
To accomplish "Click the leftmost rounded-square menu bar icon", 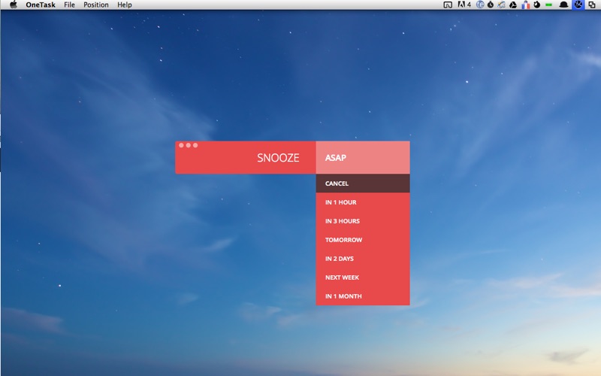I will click(448, 5).
